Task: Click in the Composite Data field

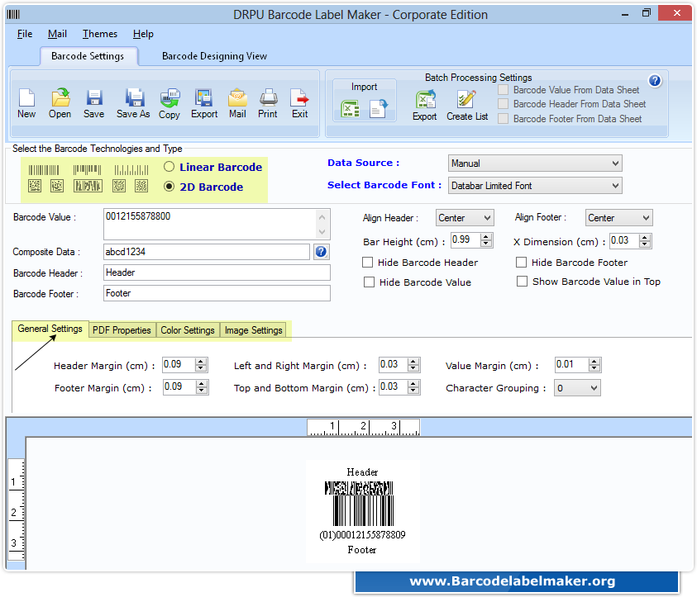Action: pos(207,252)
